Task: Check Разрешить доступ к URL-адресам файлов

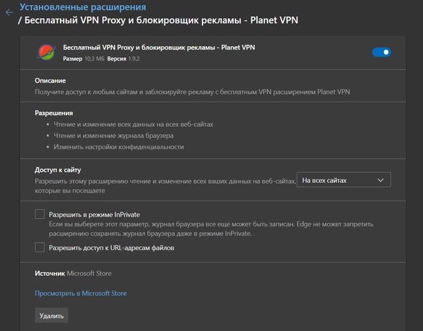Action: 40,248
